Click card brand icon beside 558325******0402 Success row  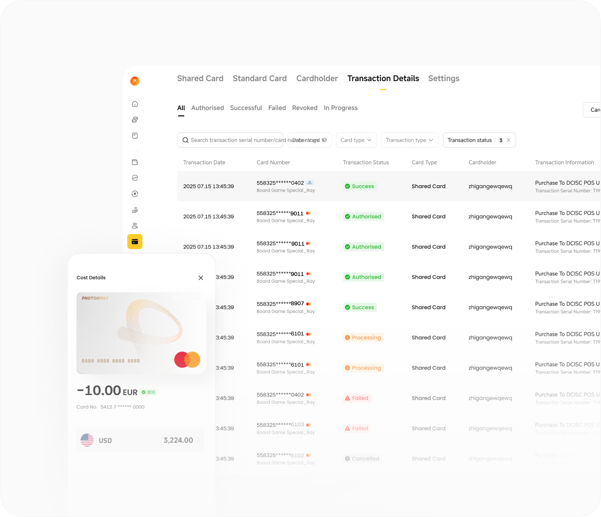pyautogui.click(x=310, y=183)
